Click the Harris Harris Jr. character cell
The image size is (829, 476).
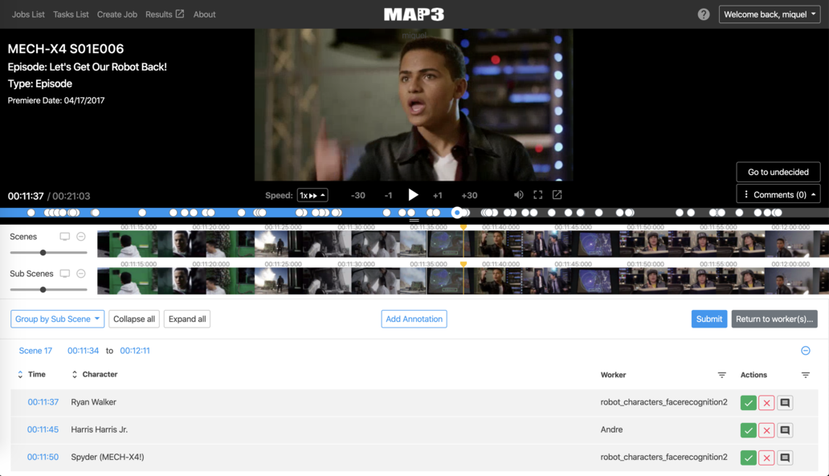100,429
